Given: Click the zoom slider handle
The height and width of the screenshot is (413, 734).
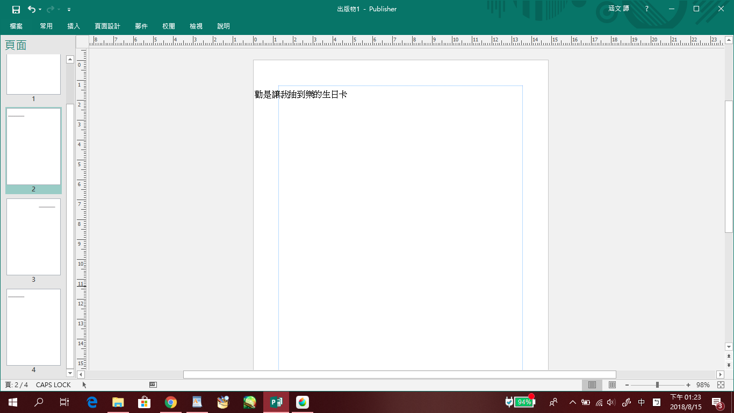Looking at the screenshot, I should (657, 385).
